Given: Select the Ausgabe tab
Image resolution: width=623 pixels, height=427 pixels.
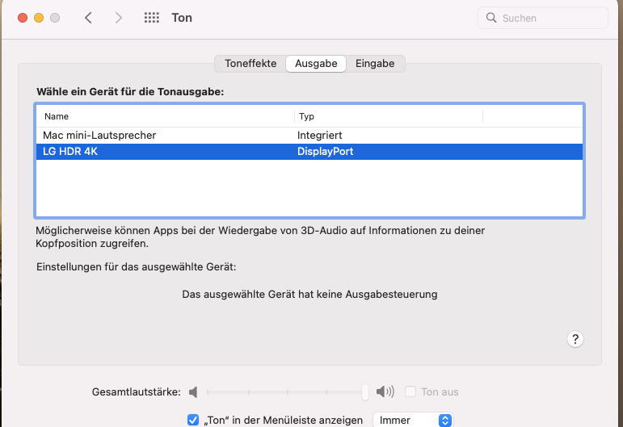Looking at the screenshot, I should 316,63.
